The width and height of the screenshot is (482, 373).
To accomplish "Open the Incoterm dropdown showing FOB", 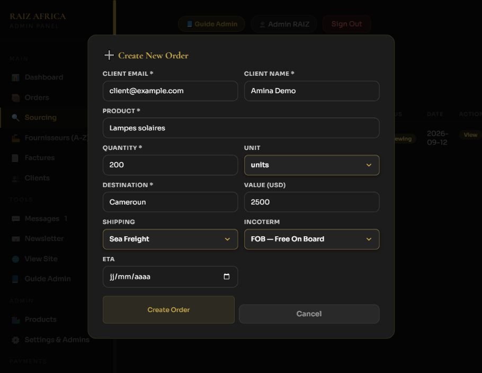I will pos(311,239).
